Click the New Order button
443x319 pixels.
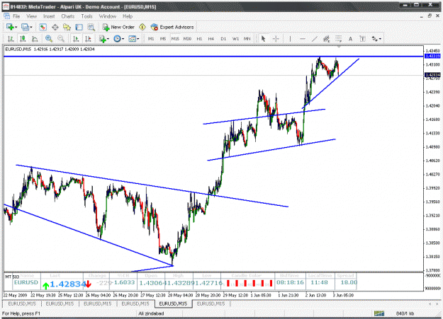[x=118, y=27]
